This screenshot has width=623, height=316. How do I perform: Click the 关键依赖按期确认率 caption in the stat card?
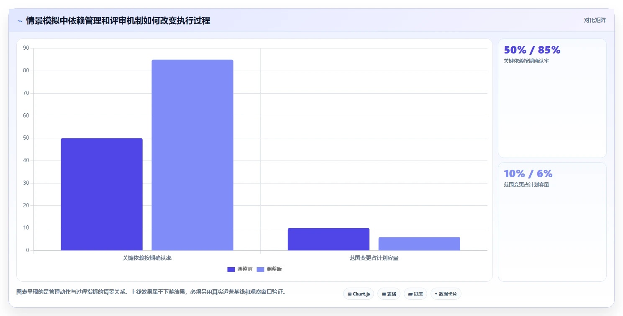click(526, 61)
